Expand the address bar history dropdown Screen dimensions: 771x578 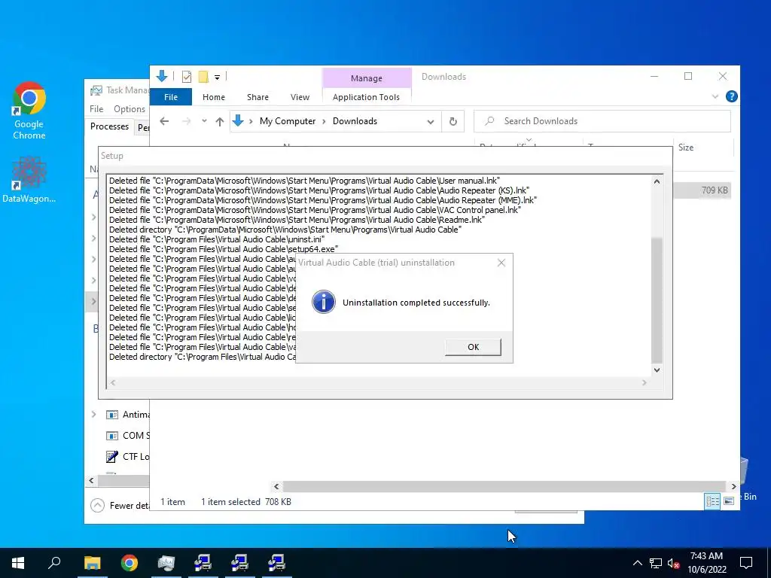coord(430,121)
